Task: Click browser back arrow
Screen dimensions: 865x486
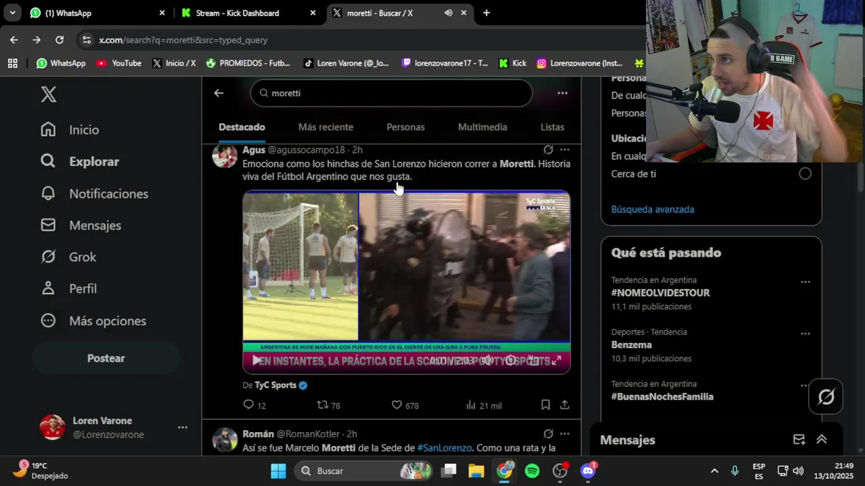Action: (x=14, y=40)
